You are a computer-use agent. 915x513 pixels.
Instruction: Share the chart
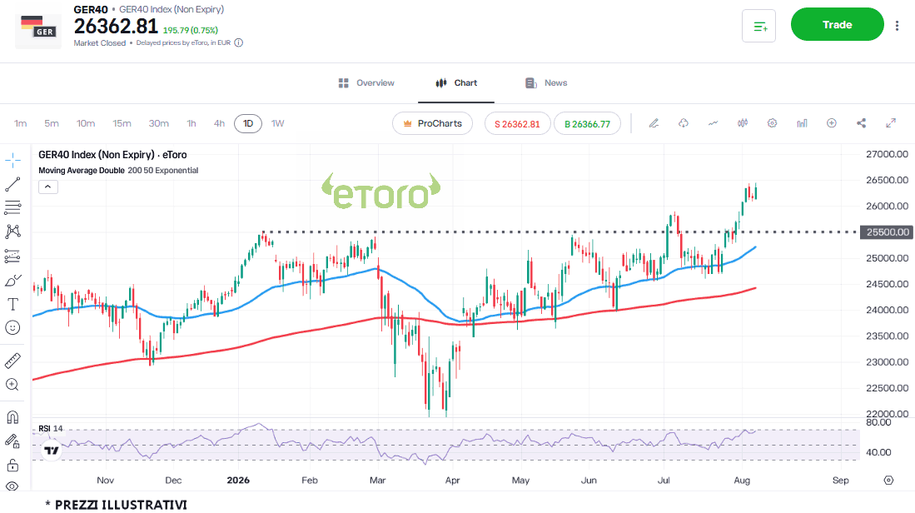[x=862, y=123]
